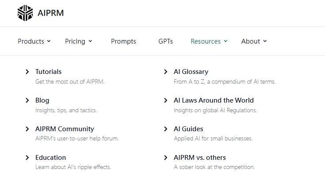The image size is (325, 188).
Task: Expand the About dropdown menu
Action: [254, 41]
